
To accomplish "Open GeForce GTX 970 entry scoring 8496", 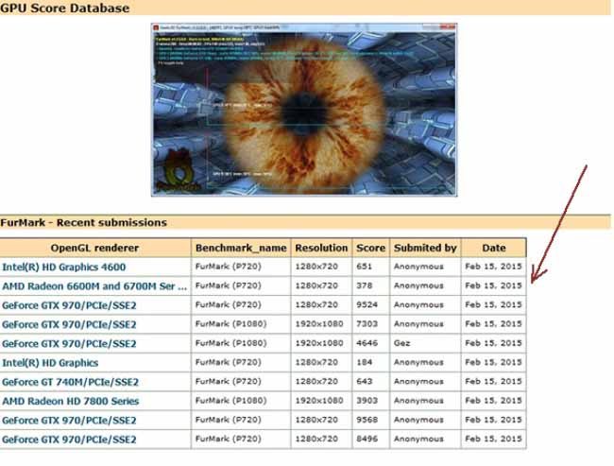I will tap(70, 440).
